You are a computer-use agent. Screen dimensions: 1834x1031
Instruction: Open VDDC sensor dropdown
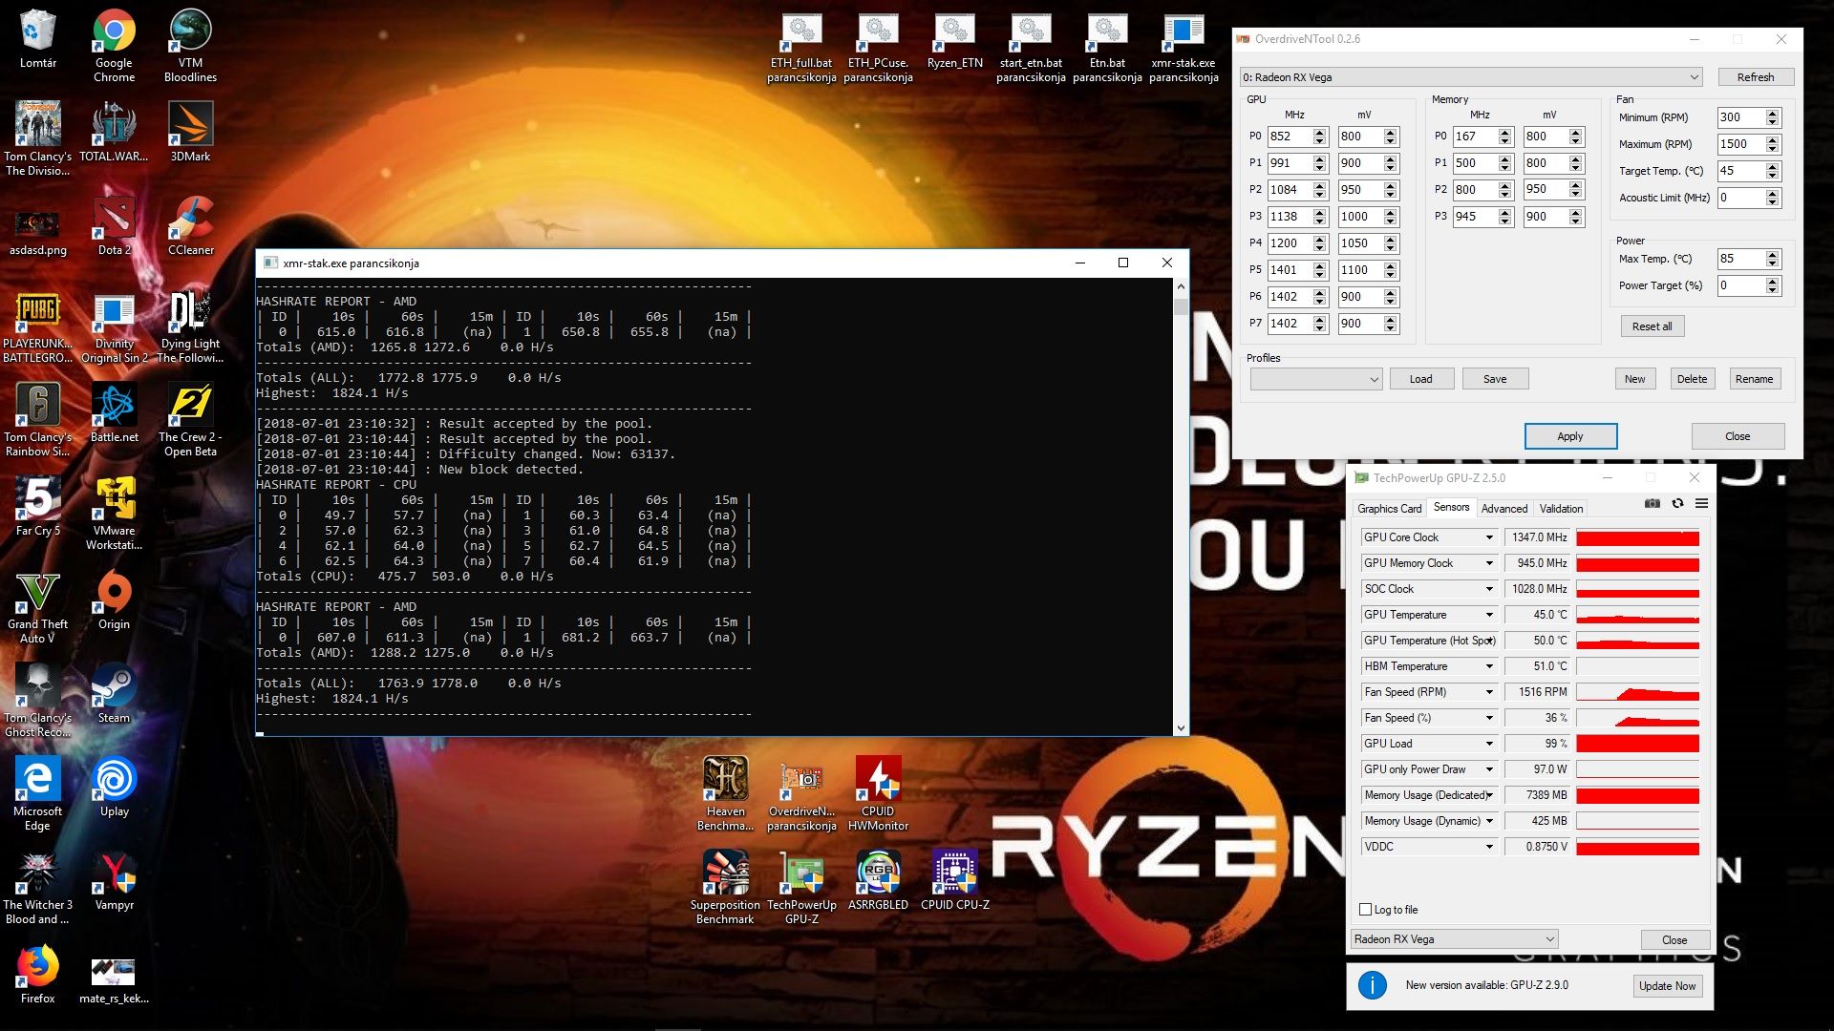coord(1489,847)
